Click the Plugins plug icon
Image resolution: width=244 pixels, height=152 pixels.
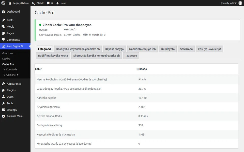pos(3,90)
